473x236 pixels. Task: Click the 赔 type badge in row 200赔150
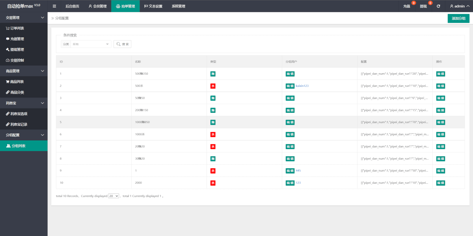click(x=213, y=110)
